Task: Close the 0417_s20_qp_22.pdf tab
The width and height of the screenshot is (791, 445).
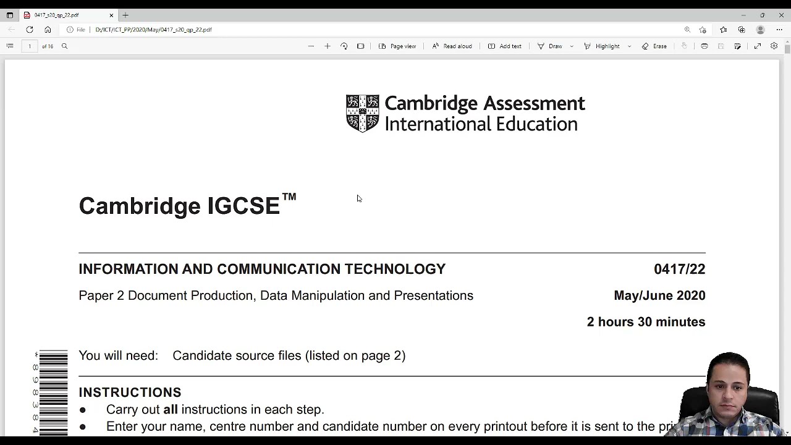Action: 111,15
